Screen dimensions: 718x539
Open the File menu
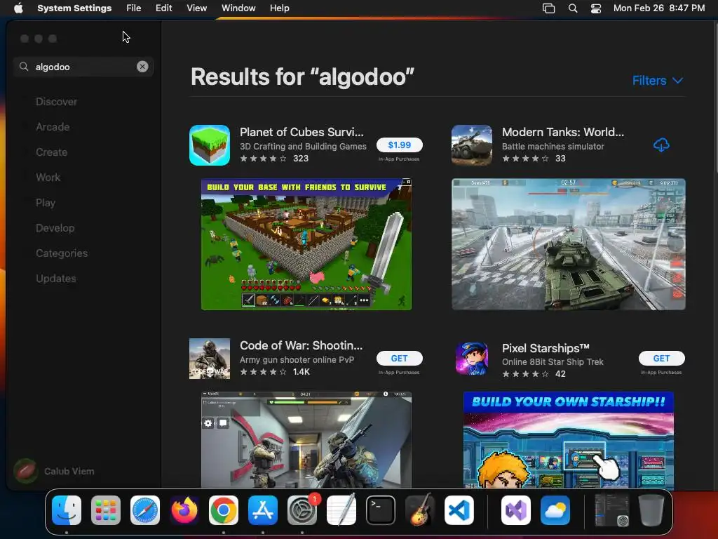[134, 8]
